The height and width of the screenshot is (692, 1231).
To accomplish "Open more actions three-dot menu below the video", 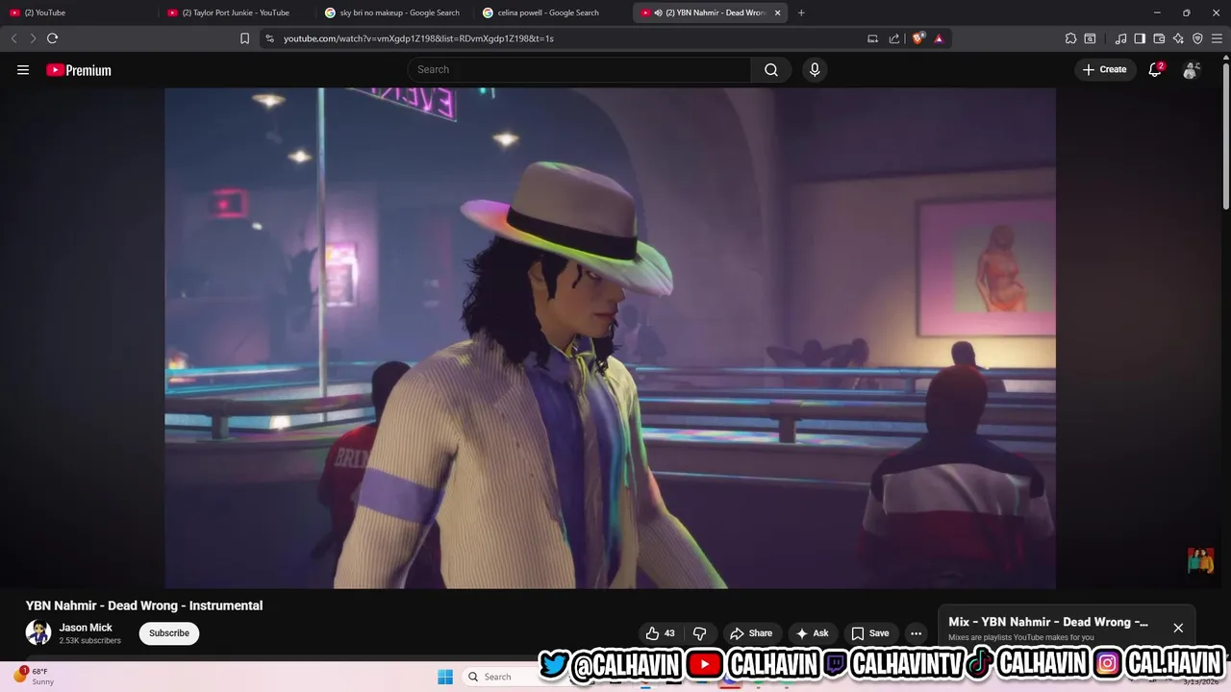I will (916, 633).
